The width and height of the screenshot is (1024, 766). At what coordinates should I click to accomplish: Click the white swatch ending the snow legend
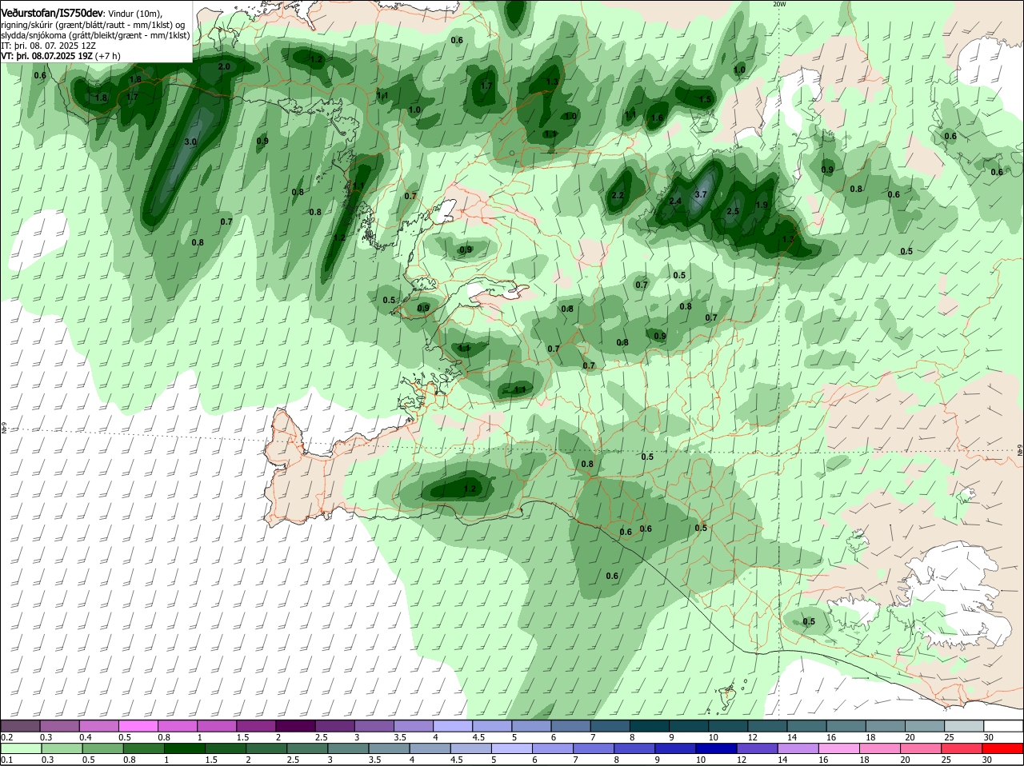coord(1003,725)
